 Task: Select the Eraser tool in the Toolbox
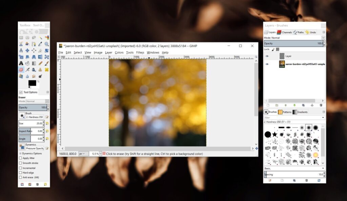point(21,70)
